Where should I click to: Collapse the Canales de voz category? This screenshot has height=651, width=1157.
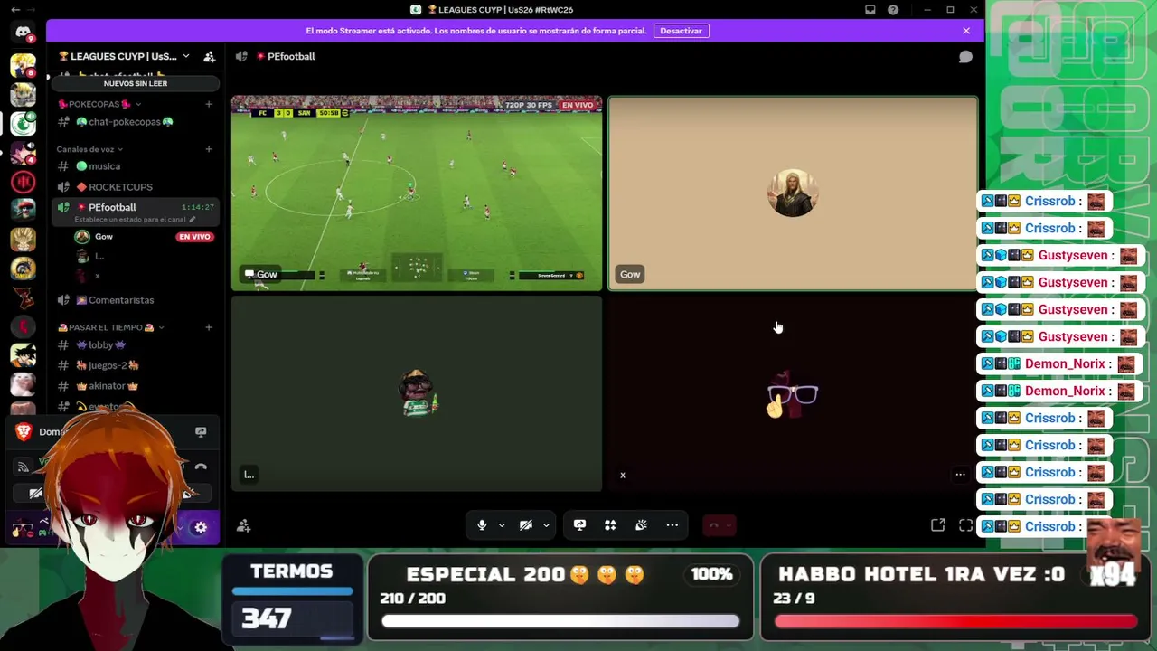89,149
